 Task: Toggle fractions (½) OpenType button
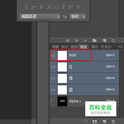(x=78, y=7)
